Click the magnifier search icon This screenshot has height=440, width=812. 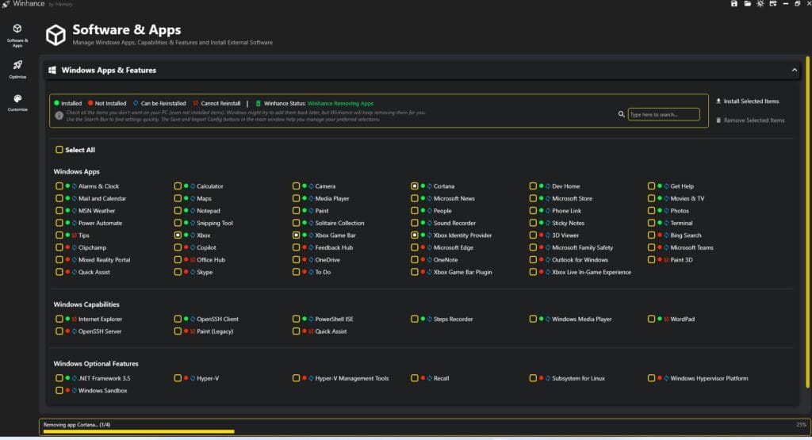[622, 114]
